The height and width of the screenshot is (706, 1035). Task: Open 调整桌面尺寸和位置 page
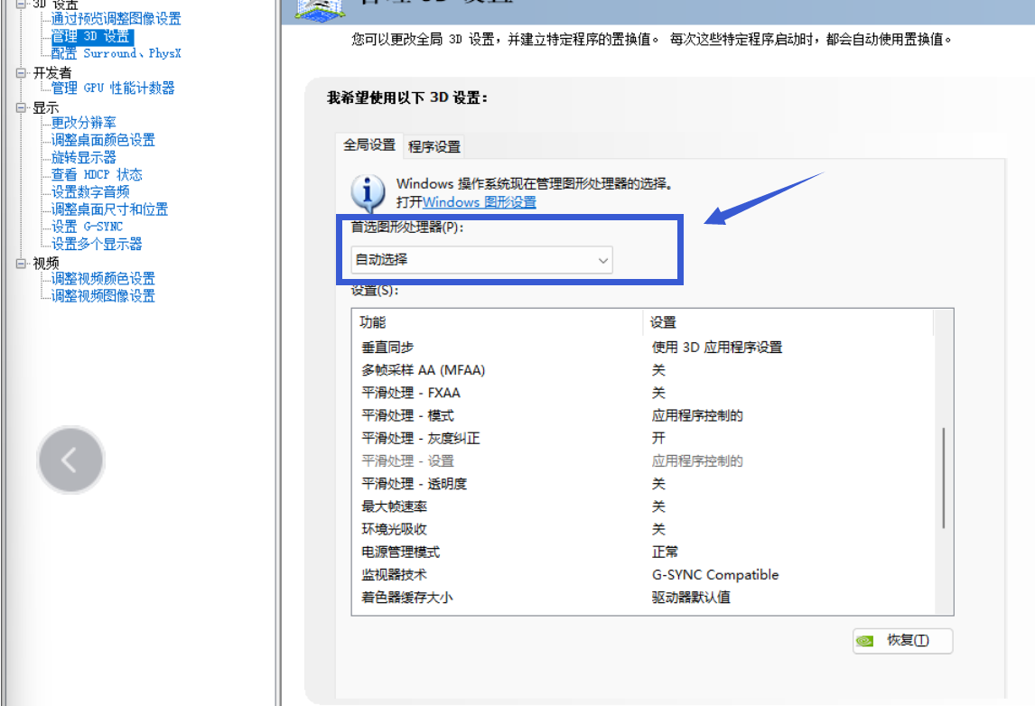tap(109, 209)
